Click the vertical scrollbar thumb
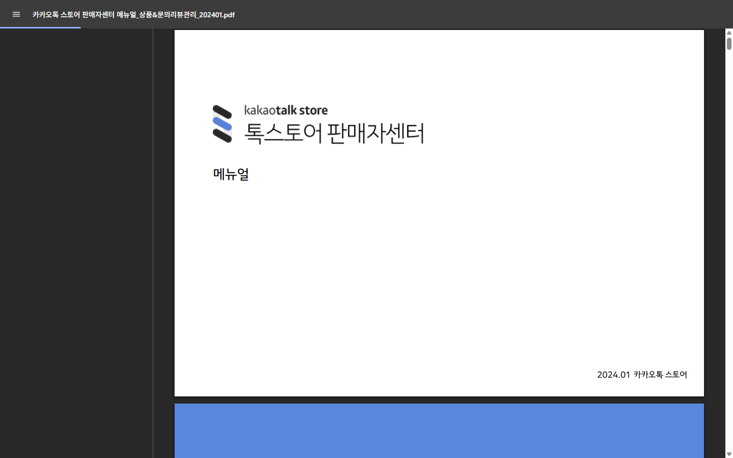733x458 pixels. (729, 43)
